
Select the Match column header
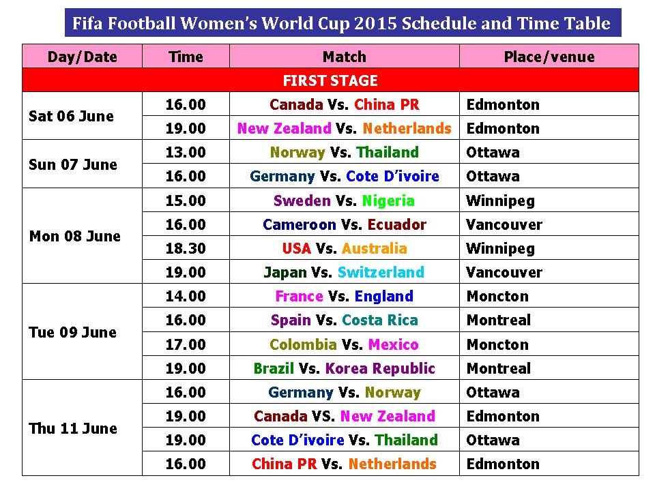(x=344, y=57)
